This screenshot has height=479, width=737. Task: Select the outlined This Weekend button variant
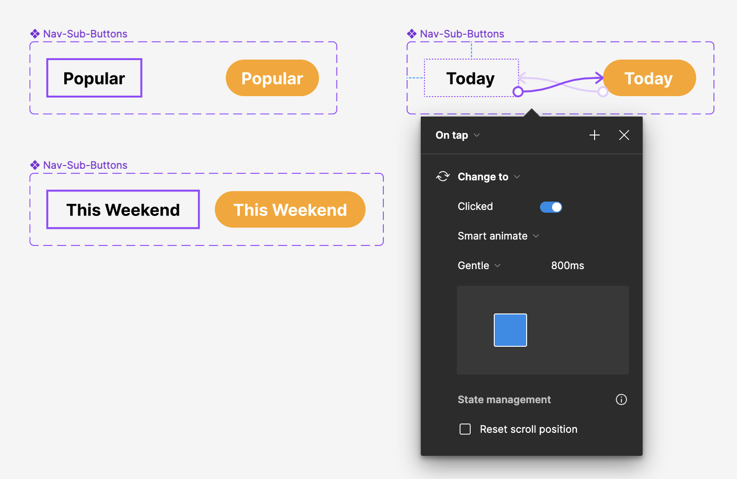point(123,209)
